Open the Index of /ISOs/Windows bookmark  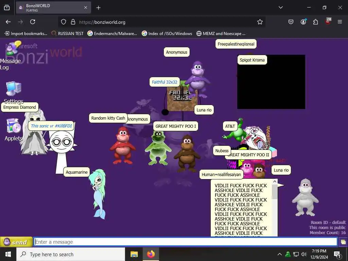coord(167,34)
